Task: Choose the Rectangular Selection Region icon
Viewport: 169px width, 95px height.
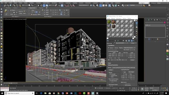Action: pyautogui.click(x=35, y=5)
